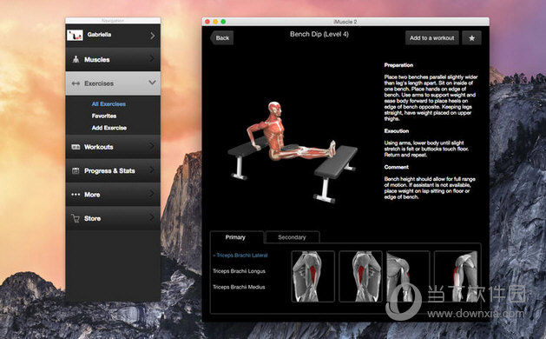Screen dimensions: 546x339
Task: Click the Execution heading text
Action: click(x=397, y=130)
